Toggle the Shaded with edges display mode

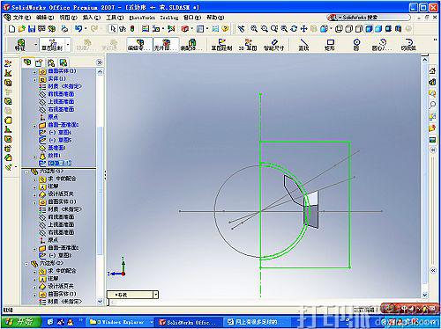pos(369,29)
